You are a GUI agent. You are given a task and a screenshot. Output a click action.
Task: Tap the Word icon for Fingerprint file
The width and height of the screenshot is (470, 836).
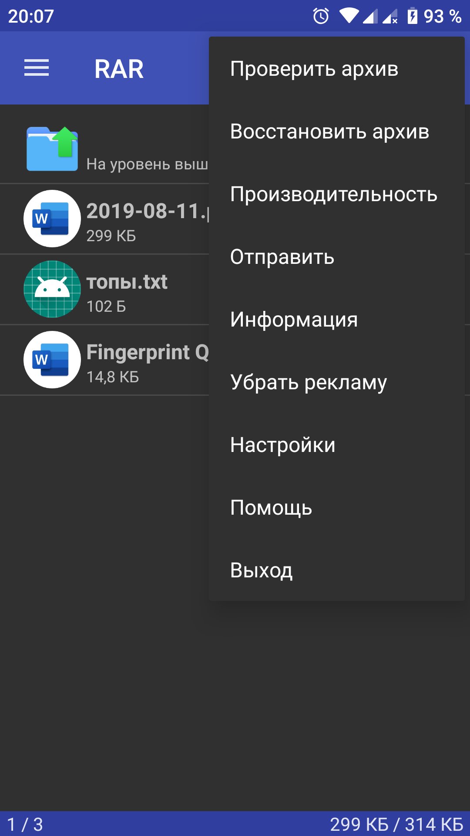pyautogui.click(x=52, y=360)
